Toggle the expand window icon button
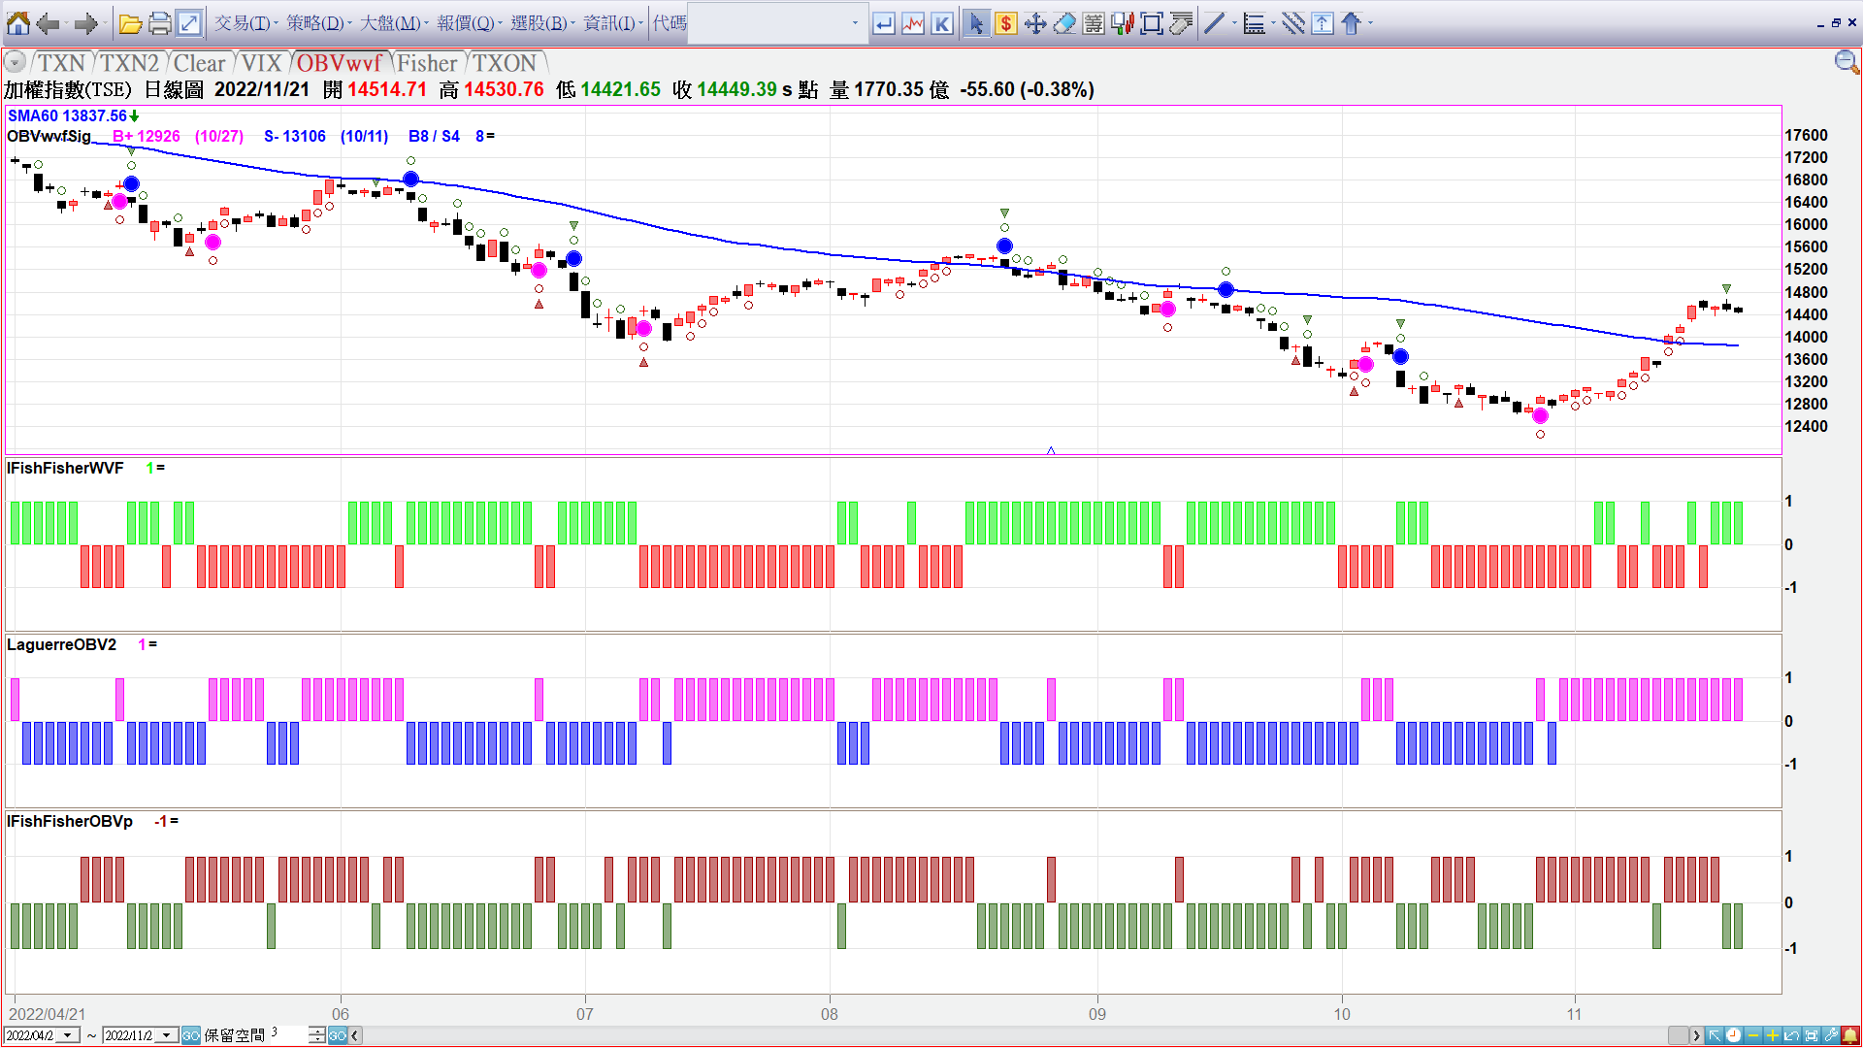This screenshot has width=1863, height=1048. pyautogui.click(x=189, y=23)
